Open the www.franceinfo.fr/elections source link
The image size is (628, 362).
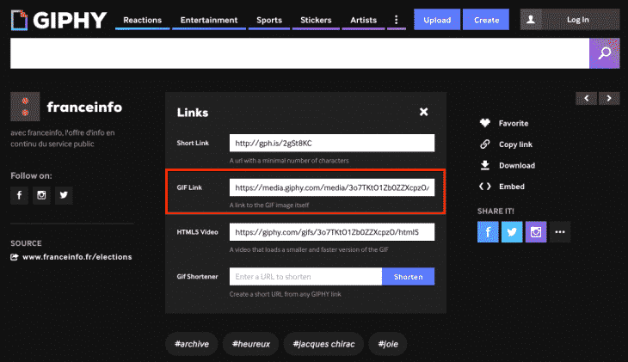point(77,256)
